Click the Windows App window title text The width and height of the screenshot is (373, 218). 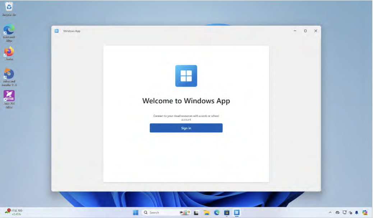pos(72,31)
